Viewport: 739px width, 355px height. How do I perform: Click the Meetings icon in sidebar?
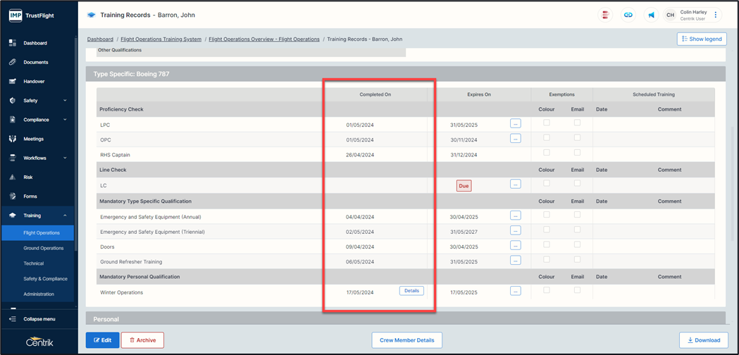tap(13, 139)
